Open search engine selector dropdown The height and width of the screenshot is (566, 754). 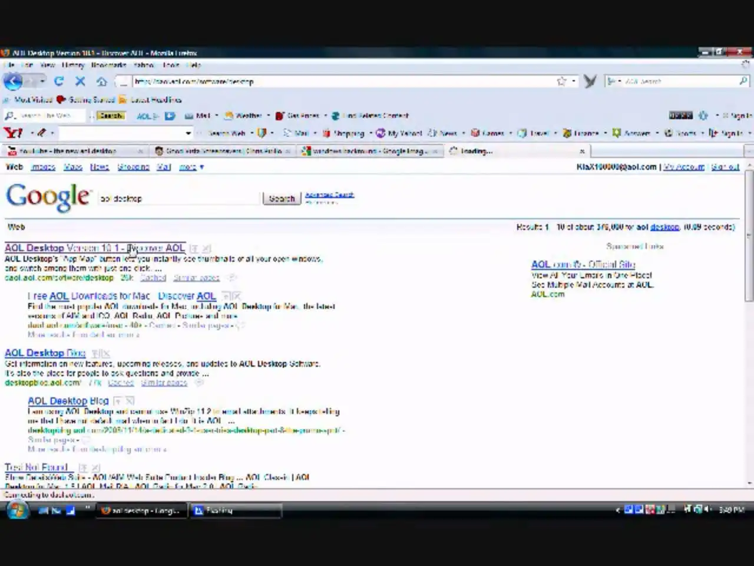(x=614, y=81)
